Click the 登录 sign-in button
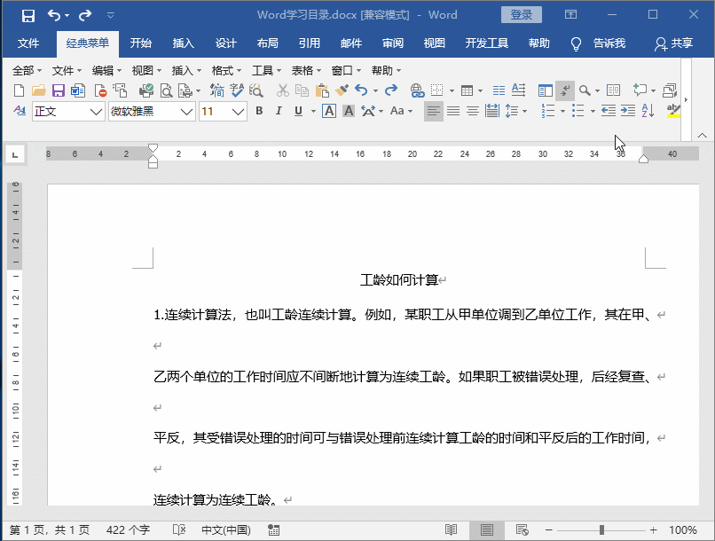Image resolution: width=715 pixels, height=541 pixels. 522,14
